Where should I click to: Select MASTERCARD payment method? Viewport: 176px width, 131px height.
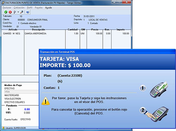(12, 95)
